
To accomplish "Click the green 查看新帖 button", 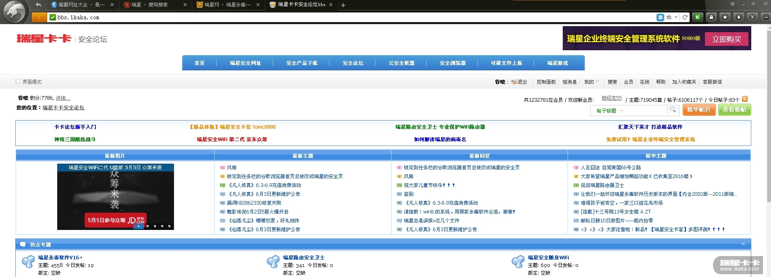I will [734, 110].
